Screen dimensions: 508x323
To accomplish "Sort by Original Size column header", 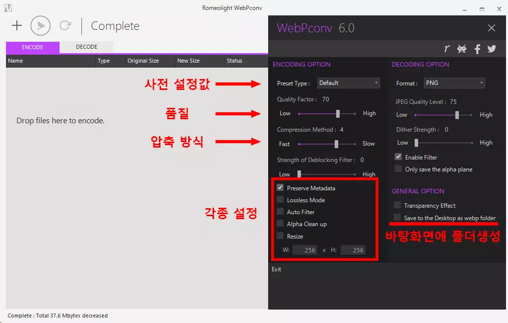I will pyautogui.click(x=150, y=61).
